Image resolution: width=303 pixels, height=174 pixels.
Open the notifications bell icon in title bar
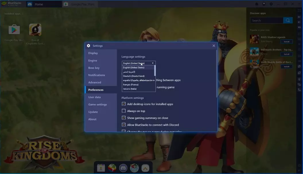point(257,4)
